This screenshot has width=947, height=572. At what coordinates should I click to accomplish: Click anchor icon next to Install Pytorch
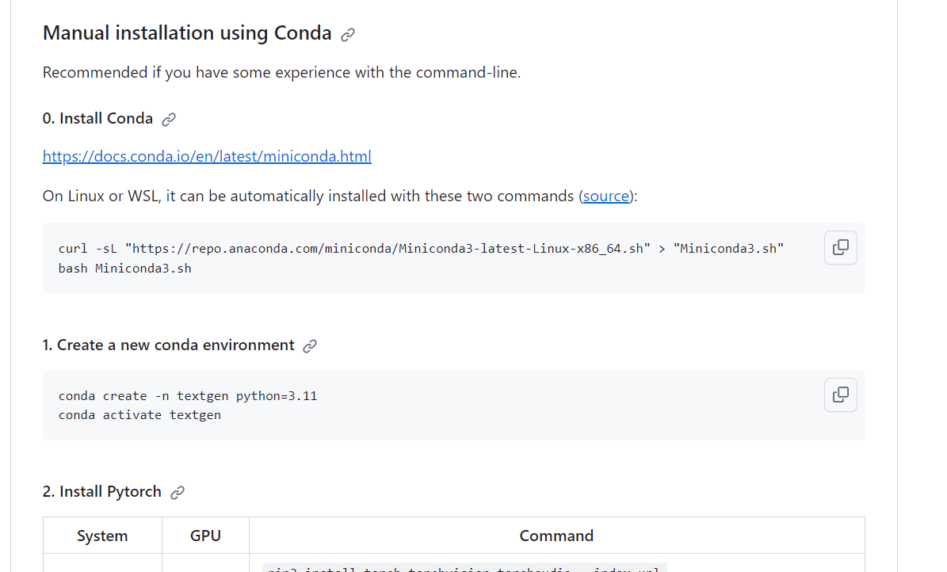[x=178, y=493]
